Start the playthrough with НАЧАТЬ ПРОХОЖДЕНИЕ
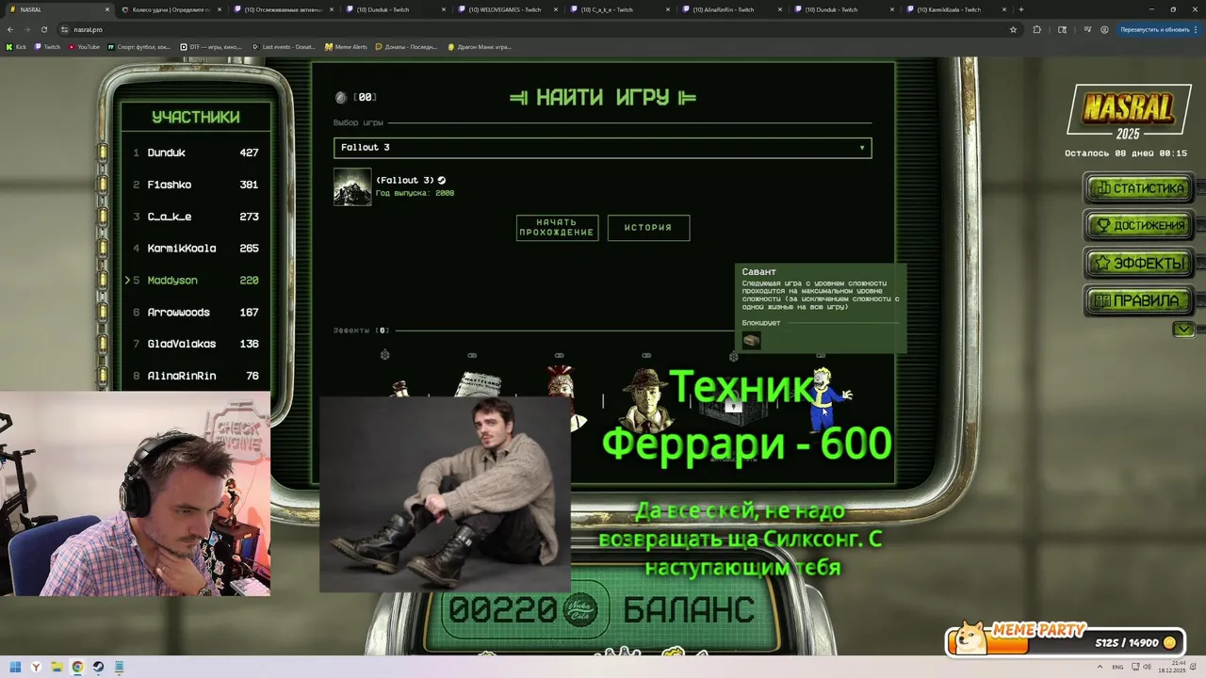Viewport: 1206px width, 678px height. 557,227
